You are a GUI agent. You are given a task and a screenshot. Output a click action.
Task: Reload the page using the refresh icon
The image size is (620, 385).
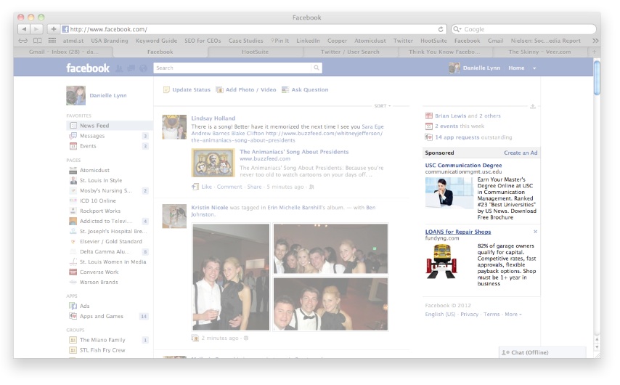(441, 29)
